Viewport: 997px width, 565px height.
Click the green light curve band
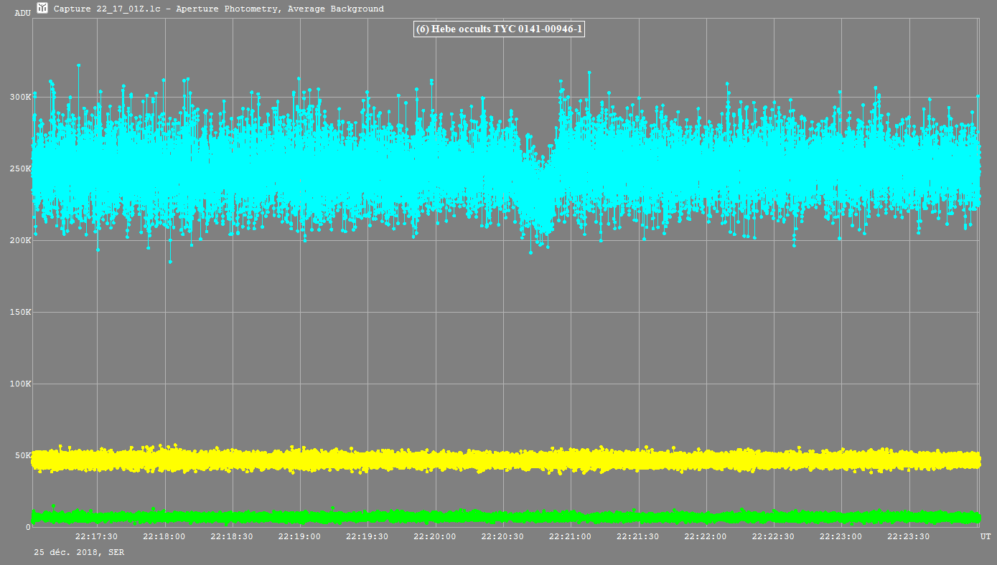[x=505, y=516]
